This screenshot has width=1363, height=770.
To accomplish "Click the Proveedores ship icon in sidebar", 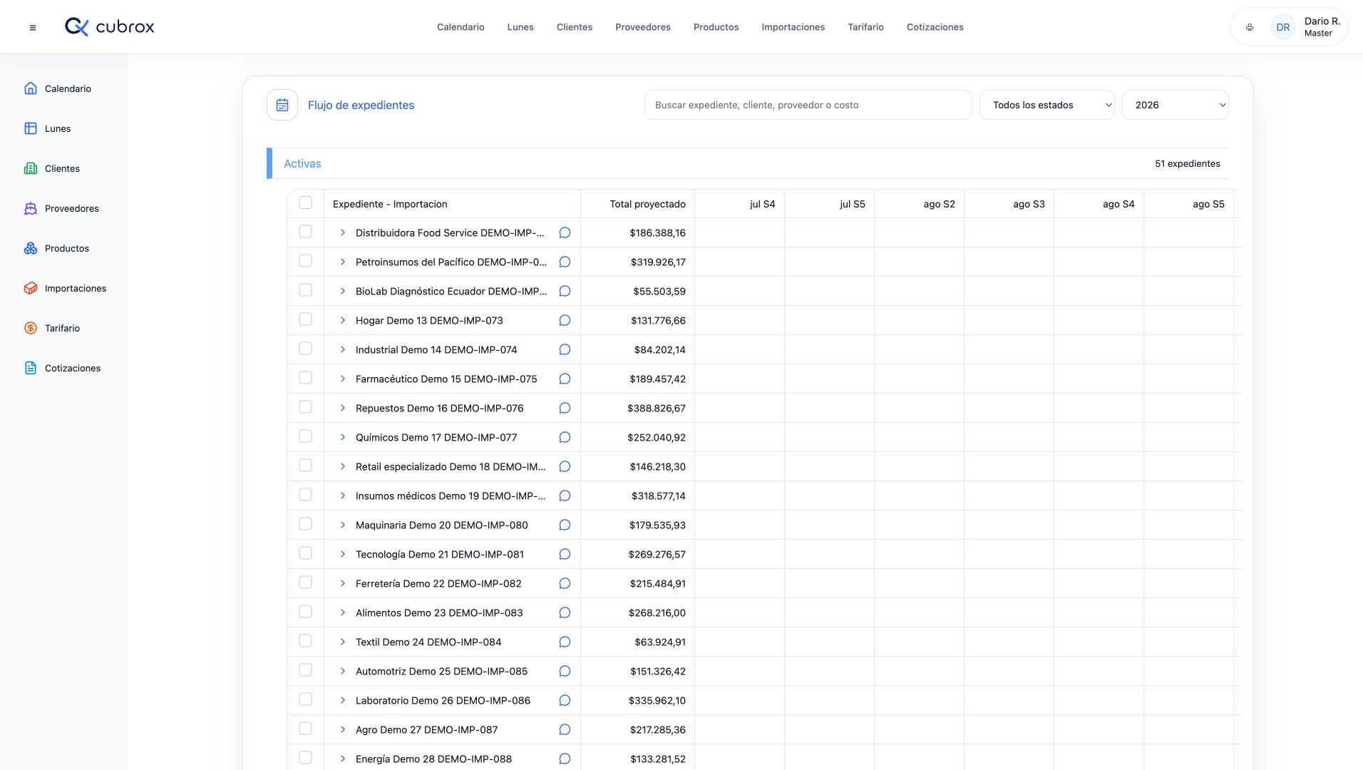I will coord(31,208).
